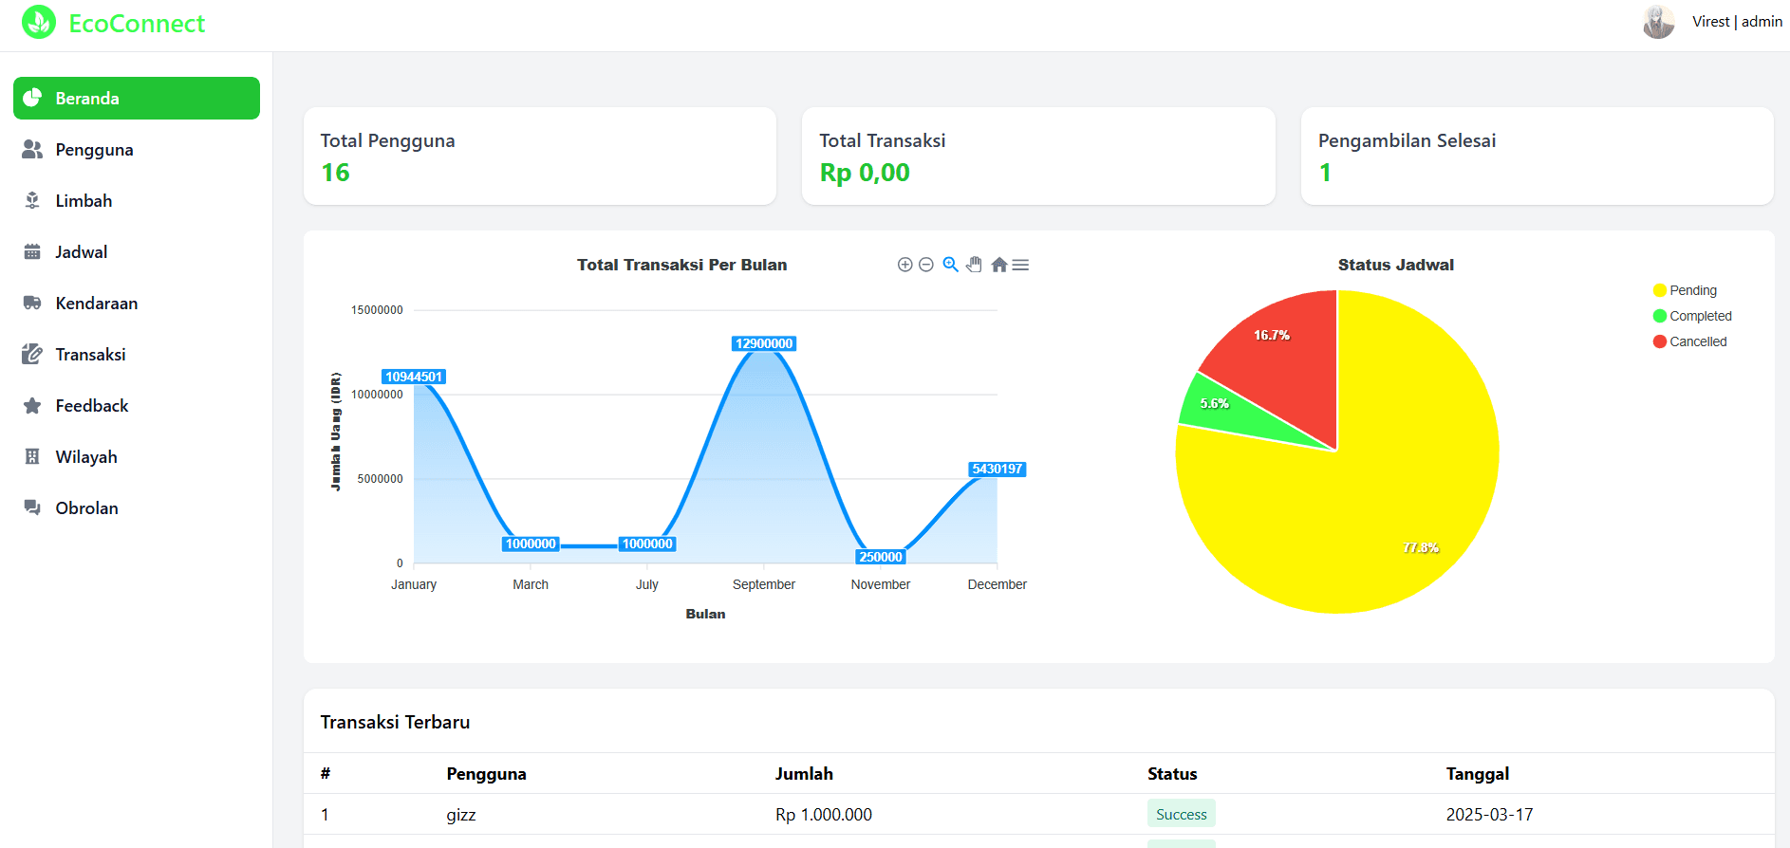Click the zoom out chart icon
Image resolution: width=1790 pixels, height=848 pixels.
(x=926, y=265)
